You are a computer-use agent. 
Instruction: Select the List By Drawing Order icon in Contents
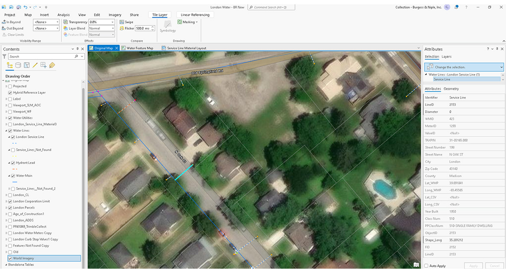(10, 65)
